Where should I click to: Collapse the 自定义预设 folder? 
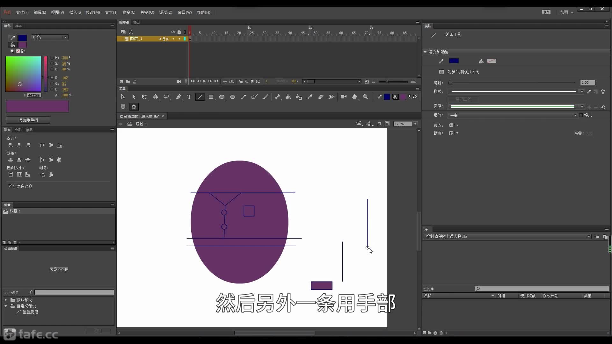pos(6,306)
